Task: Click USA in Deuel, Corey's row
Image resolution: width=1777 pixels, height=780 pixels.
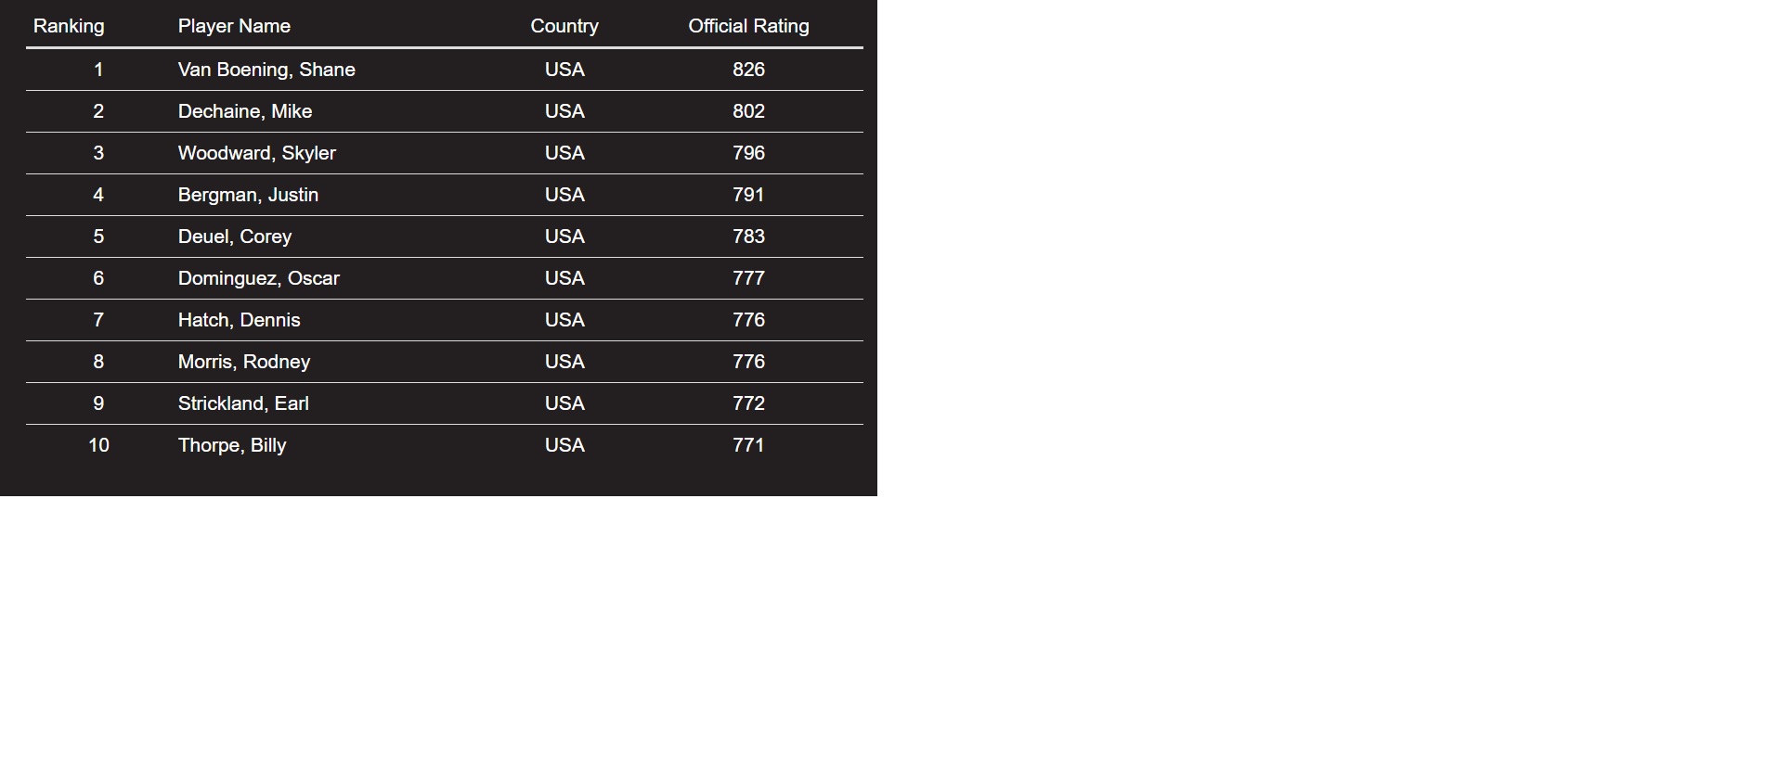Action: (x=564, y=237)
